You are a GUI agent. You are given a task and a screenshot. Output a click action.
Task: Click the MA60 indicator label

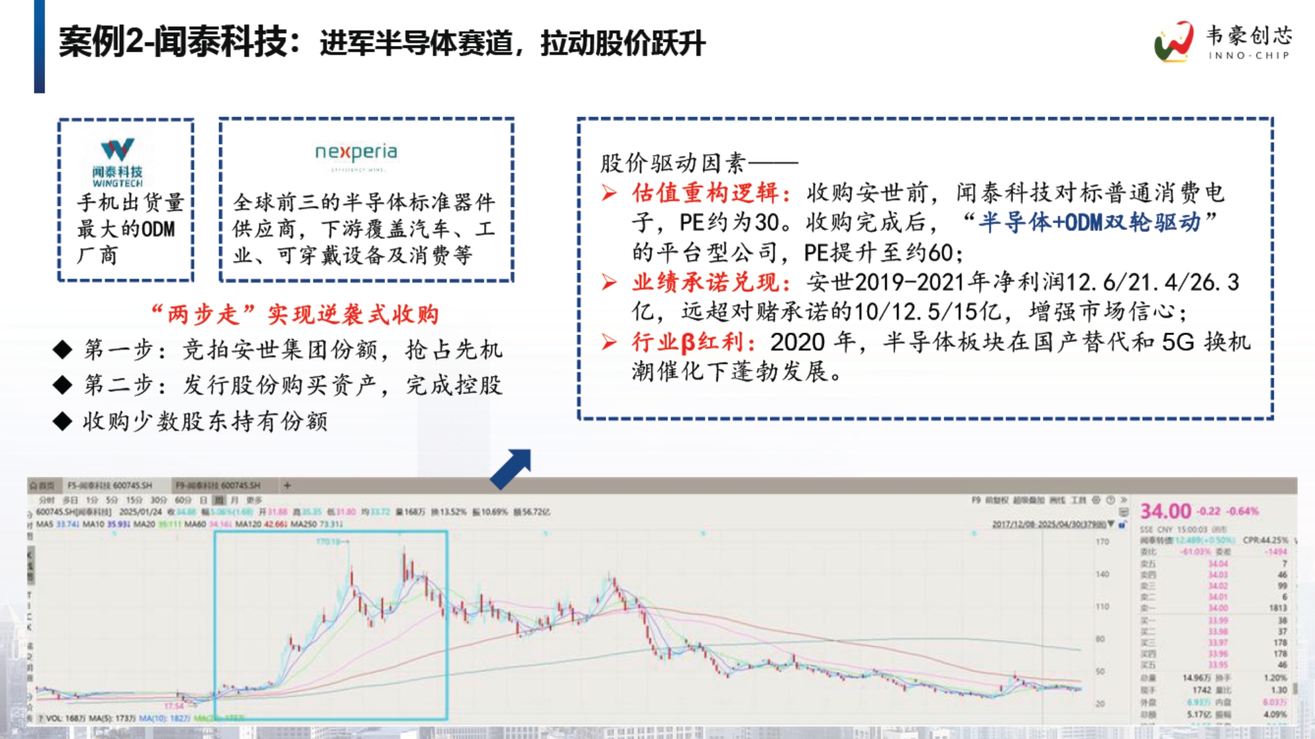click(208, 524)
